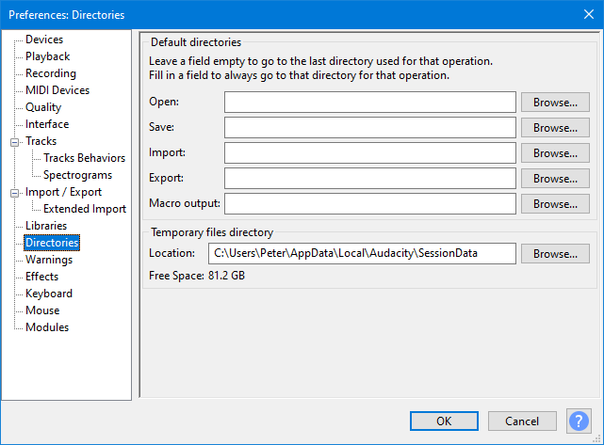Collapse the Tracks tree node

coord(14,142)
